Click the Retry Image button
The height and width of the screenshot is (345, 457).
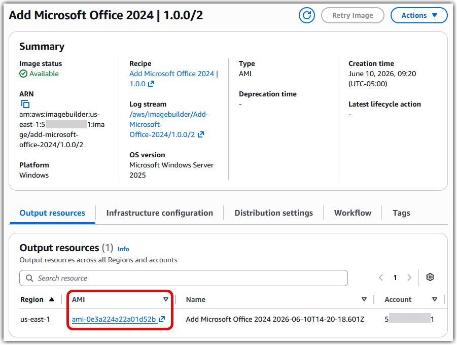click(x=353, y=15)
